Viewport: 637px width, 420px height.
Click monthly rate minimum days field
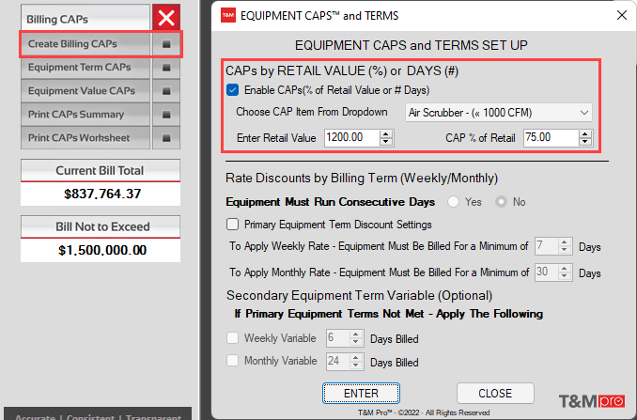tap(546, 272)
